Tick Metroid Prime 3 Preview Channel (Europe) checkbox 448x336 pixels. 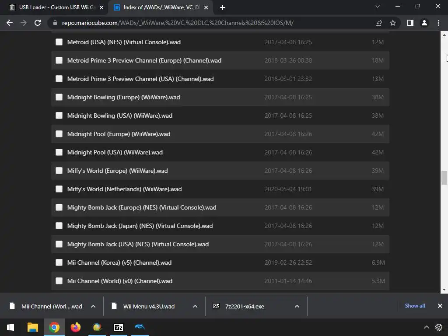(x=59, y=60)
